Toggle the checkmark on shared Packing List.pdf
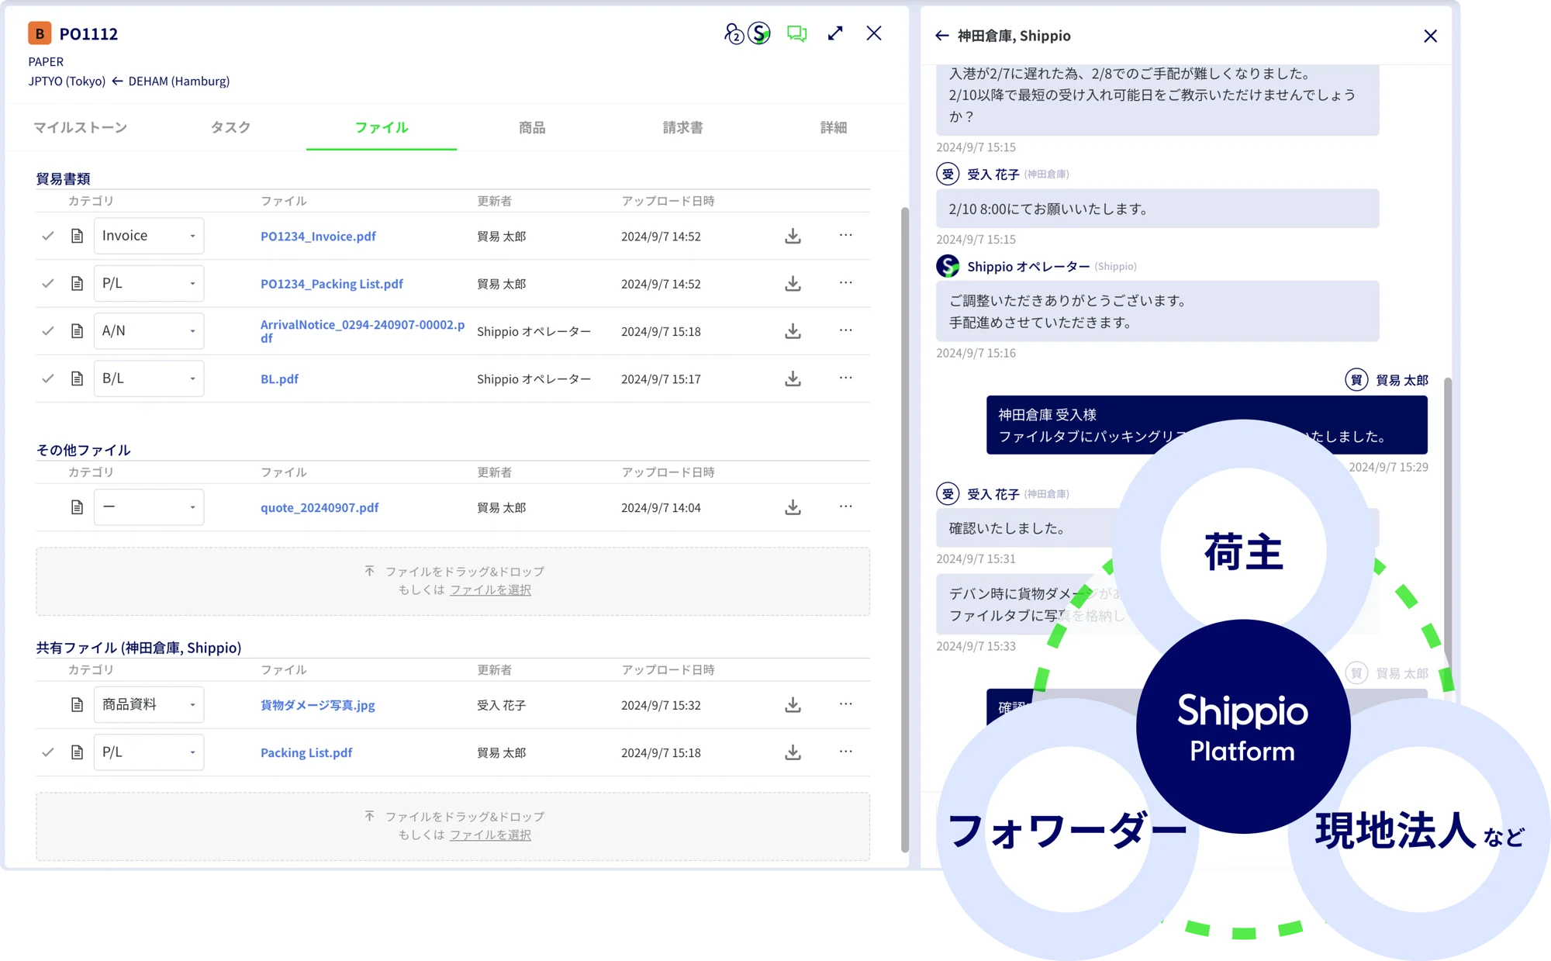The image size is (1551, 961). (48, 752)
